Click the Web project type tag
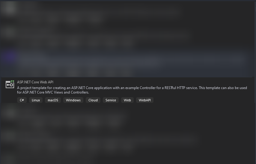Viewport: 256px width, 164px height. (127, 100)
